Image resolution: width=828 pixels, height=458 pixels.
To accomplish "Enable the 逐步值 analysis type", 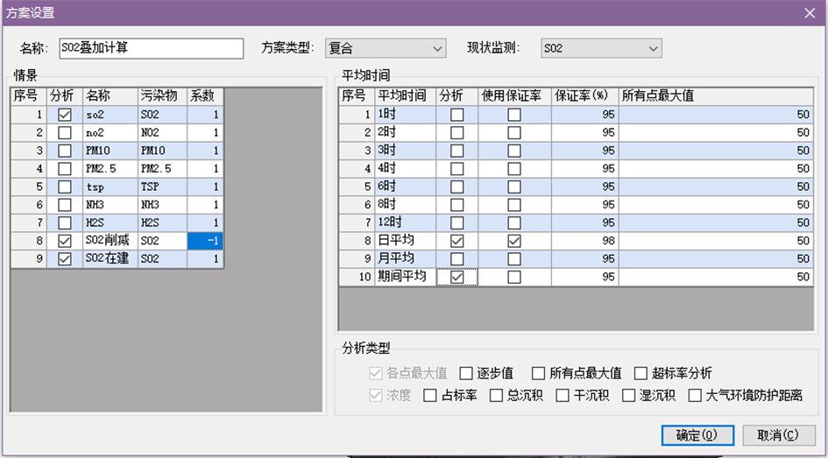I will pyautogui.click(x=467, y=373).
